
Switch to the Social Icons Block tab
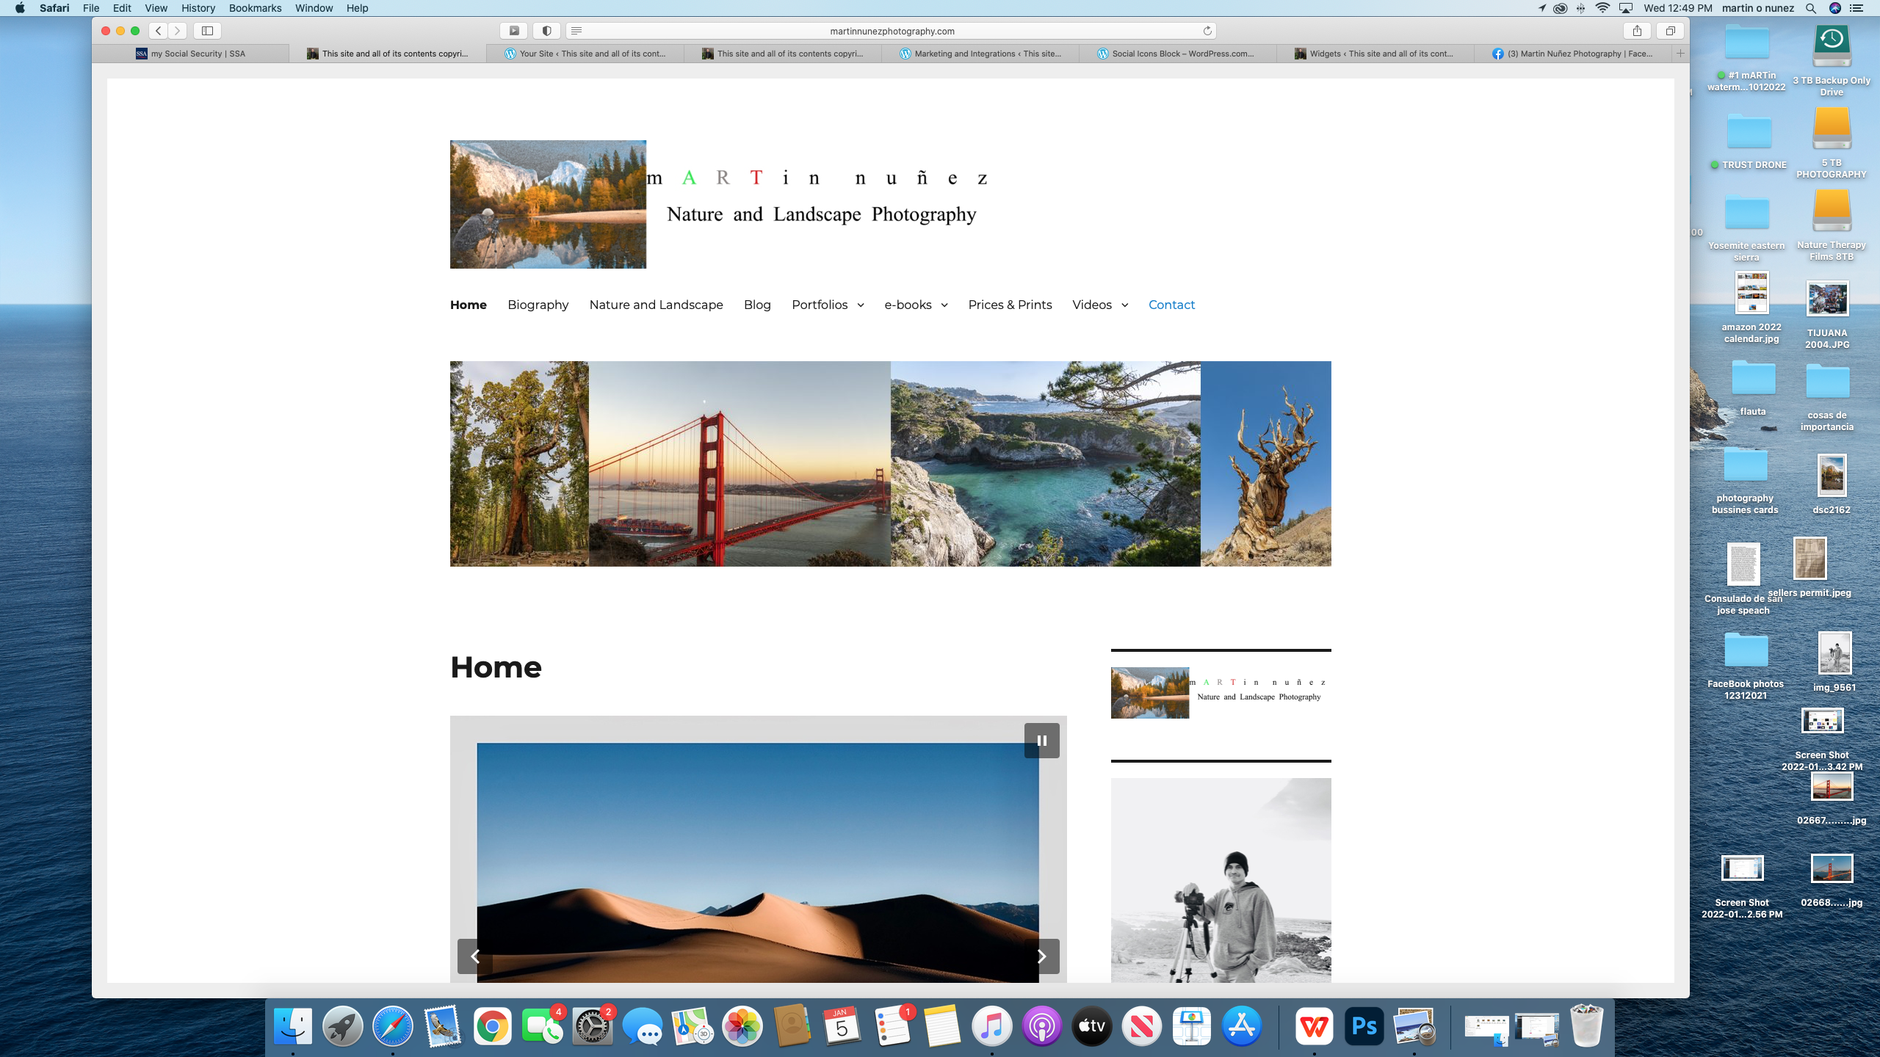click(1177, 54)
